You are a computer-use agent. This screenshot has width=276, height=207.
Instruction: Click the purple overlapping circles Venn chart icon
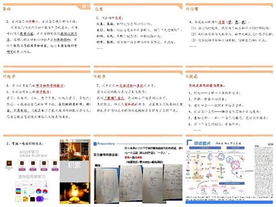coord(40,199)
